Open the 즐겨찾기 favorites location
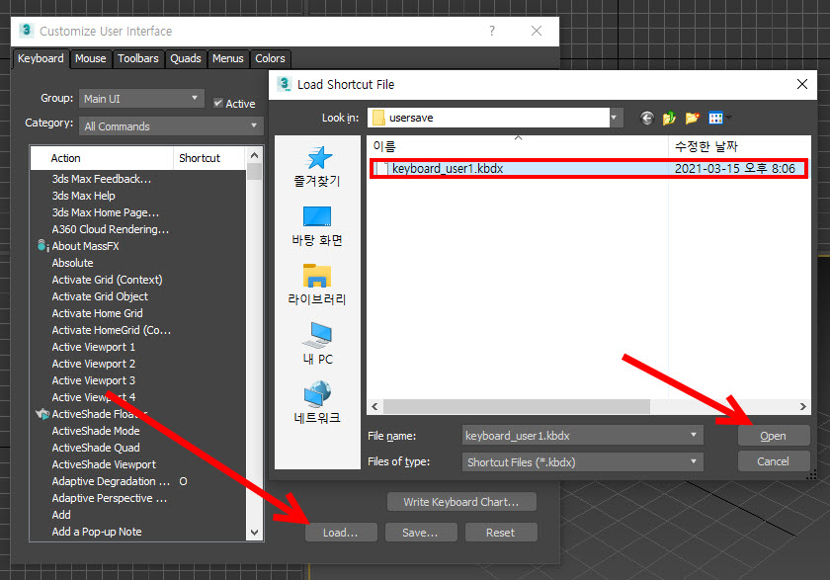The image size is (830, 580). (317, 166)
